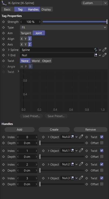Viewport: 109px width, 199px height.
Task: Uncheck the Twist checkbox for handle index 0
Action: point(102,137)
